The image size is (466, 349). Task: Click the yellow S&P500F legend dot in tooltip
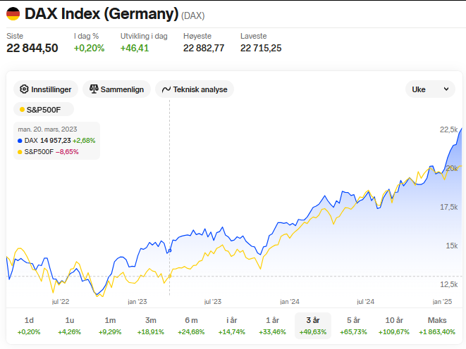coord(19,151)
